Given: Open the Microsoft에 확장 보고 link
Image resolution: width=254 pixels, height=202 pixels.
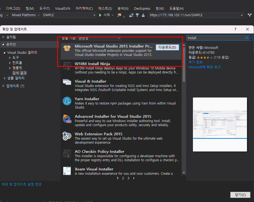Looking at the screenshot, I should coord(205,67).
